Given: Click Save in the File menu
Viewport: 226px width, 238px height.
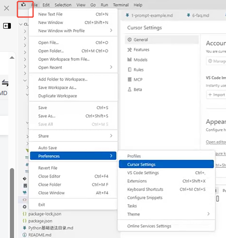Looking at the screenshot, I should click(x=73, y=108).
